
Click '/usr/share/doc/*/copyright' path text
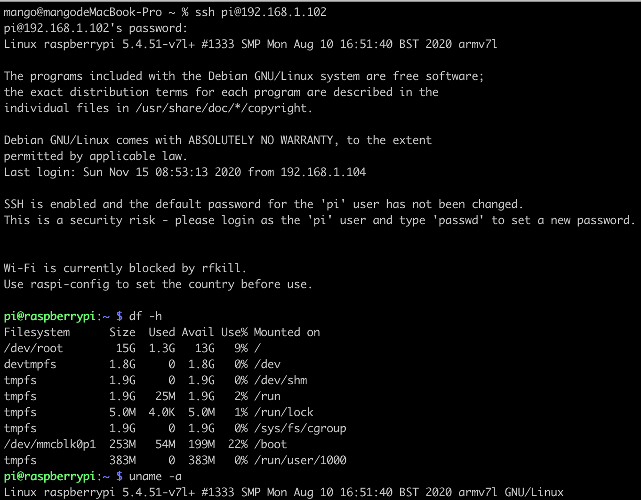pyautogui.click(x=222, y=108)
